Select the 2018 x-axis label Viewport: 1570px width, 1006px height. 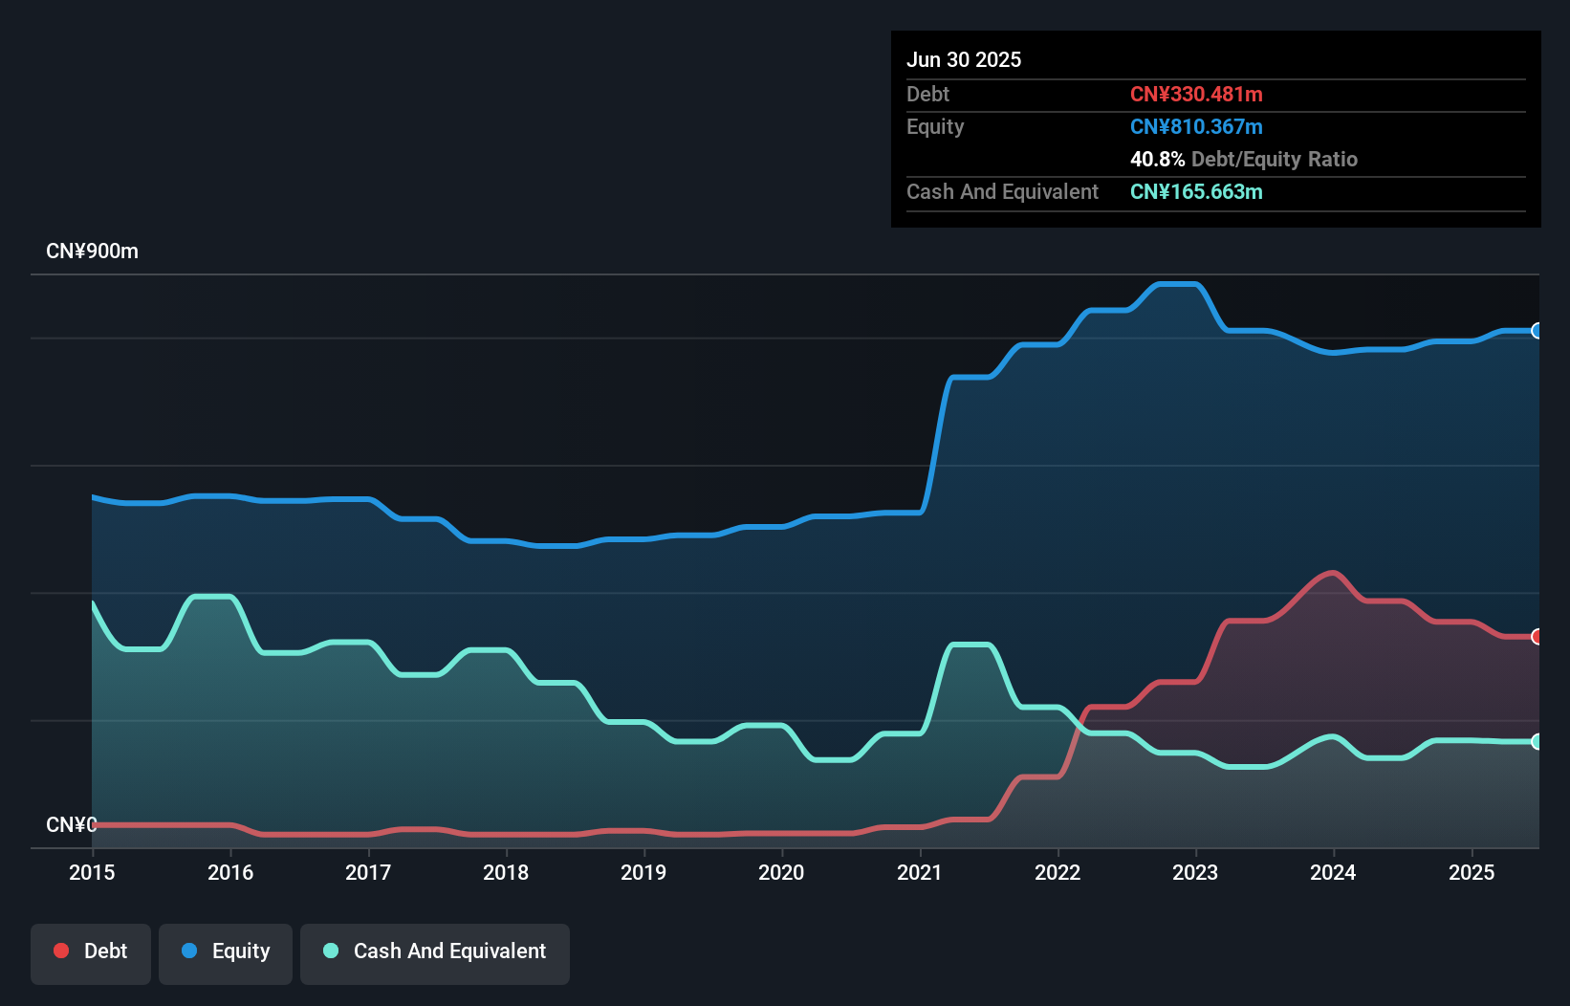(x=506, y=872)
